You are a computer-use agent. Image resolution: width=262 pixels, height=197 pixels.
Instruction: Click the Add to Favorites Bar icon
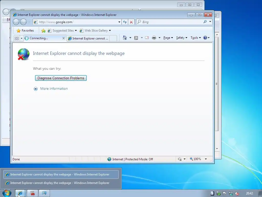43,31
